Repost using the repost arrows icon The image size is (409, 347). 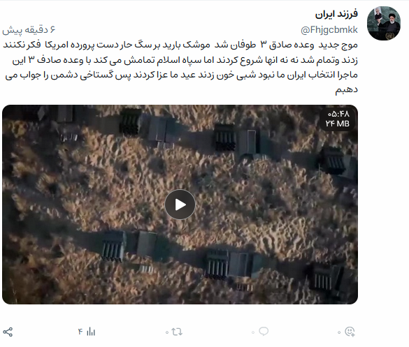[x=177, y=332]
